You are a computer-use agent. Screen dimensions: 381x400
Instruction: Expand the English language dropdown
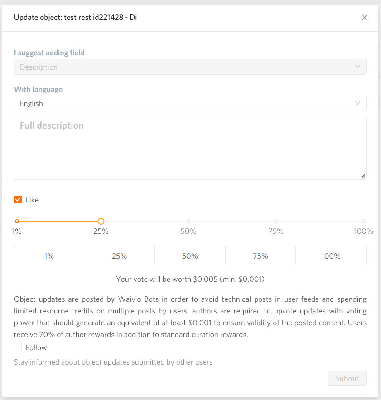190,103
